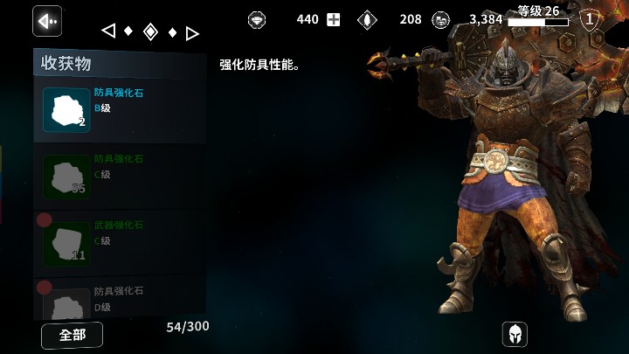The height and width of the screenshot is (354, 629).
Task: Tap the 等级 26 experience progress bar
Action: pos(538,22)
